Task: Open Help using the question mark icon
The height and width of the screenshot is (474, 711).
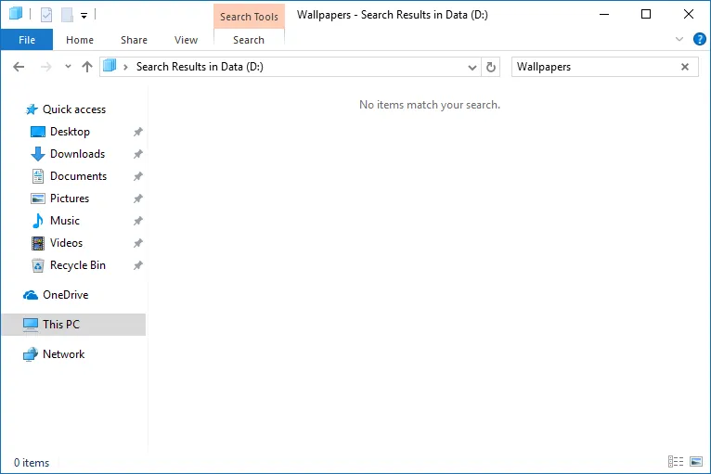Action: [x=699, y=39]
